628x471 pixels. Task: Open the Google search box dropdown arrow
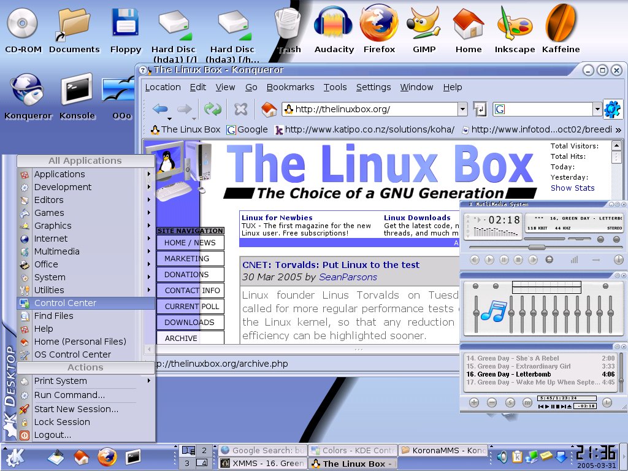click(597, 109)
